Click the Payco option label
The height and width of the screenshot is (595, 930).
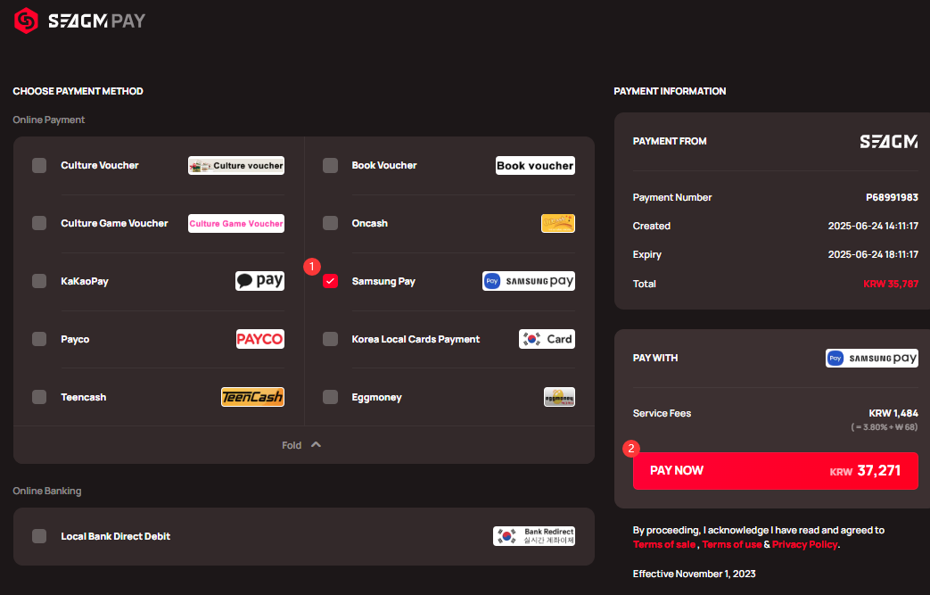[x=75, y=339]
